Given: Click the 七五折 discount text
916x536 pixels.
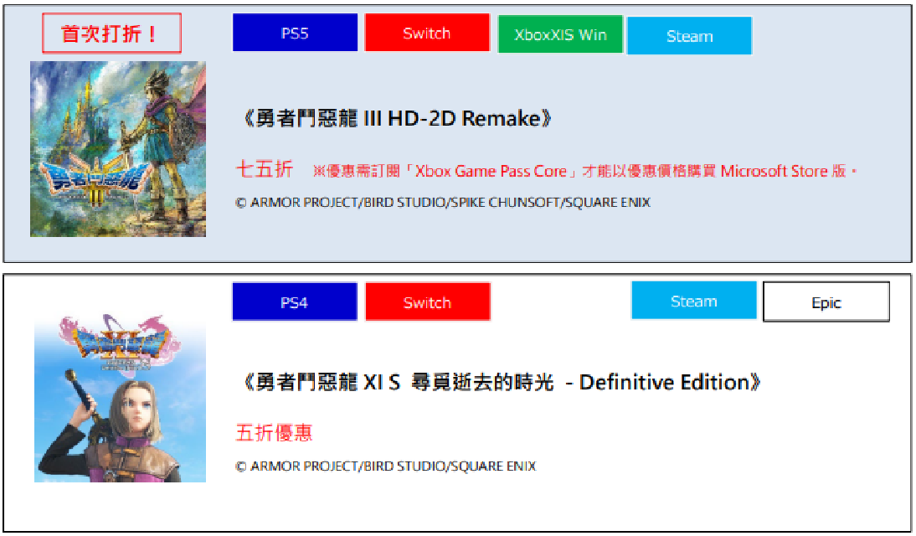Looking at the screenshot, I should pyautogui.click(x=264, y=169).
